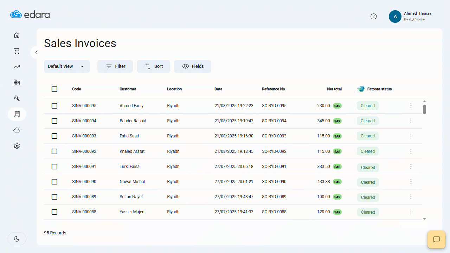The width and height of the screenshot is (450, 253).
Task: Check the box for SINV-000094
Action: [54, 121]
